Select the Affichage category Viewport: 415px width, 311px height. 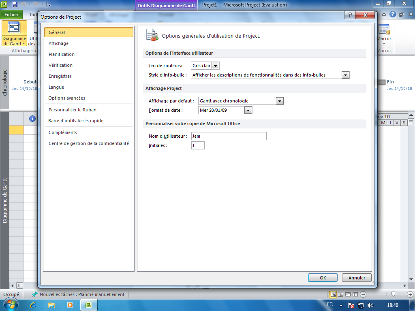(89, 43)
